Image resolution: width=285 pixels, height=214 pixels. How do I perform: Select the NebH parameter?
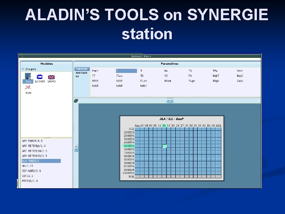click(x=144, y=86)
